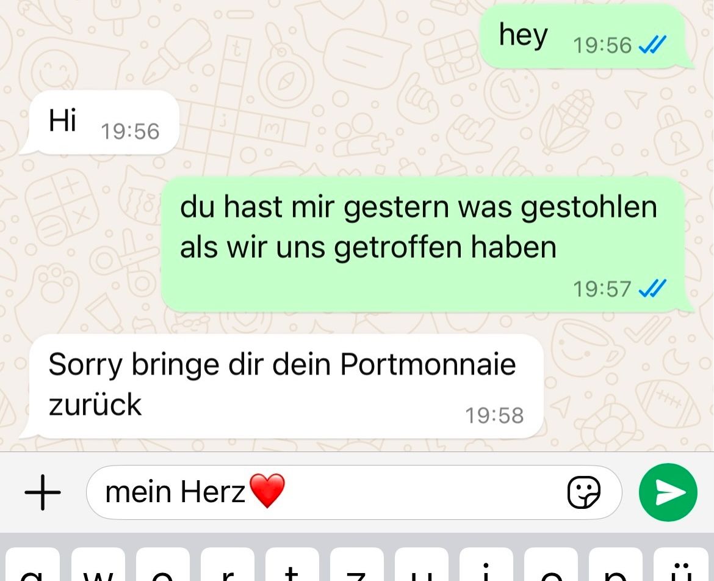Image resolution: width=714 pixels, height=581 pixels.
Task: Tap the 't' keyboard key
Action: [x=292, y=565]
